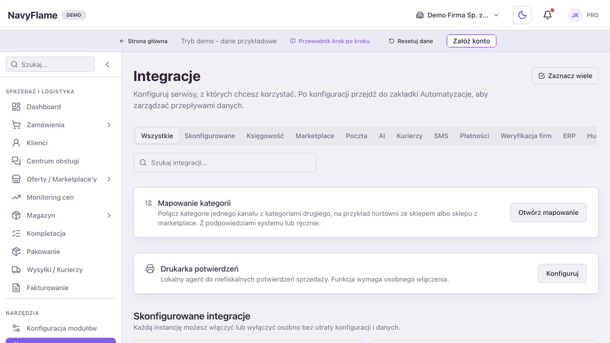Screen dimensions: 610x343
Task: Click the Drukarka potwierdzeń printer icon
Action: [150, 269]
